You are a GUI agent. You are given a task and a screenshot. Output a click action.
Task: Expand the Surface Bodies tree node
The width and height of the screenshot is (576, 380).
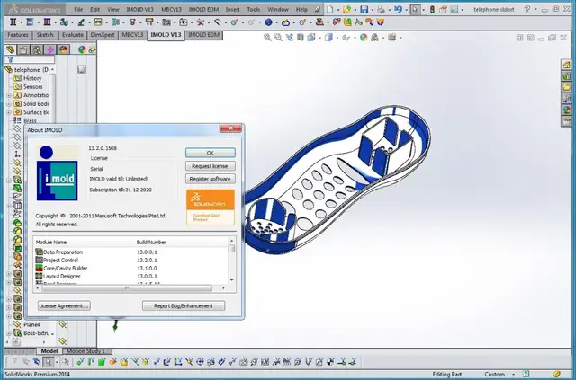(8, 112)
